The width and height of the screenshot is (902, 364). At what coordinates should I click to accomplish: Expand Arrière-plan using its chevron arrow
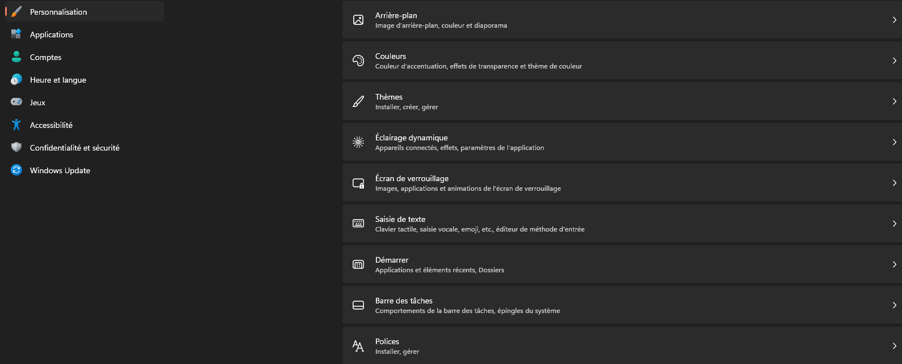coord(894,20)
